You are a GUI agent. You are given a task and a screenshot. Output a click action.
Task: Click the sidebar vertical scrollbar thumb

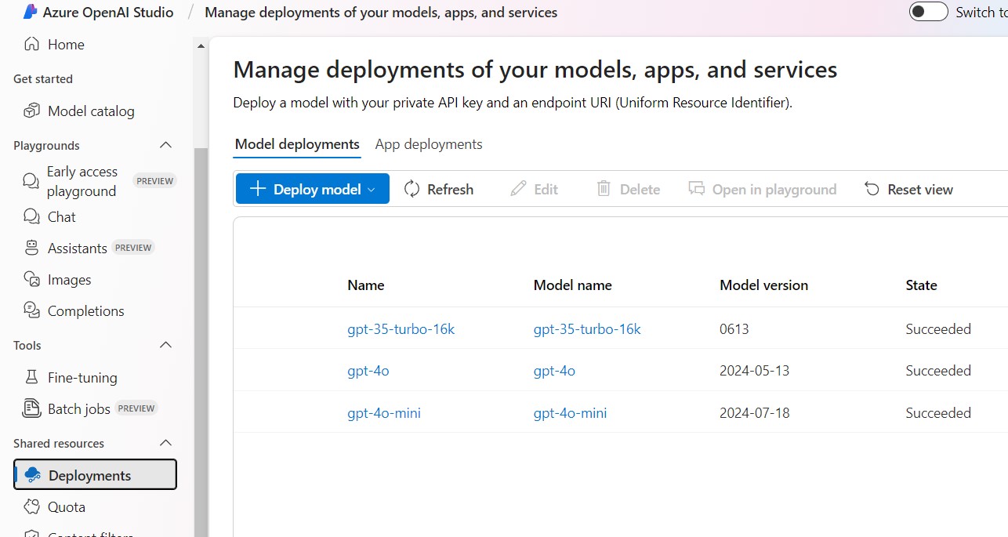pyautogui.click(x=201, y=341)
